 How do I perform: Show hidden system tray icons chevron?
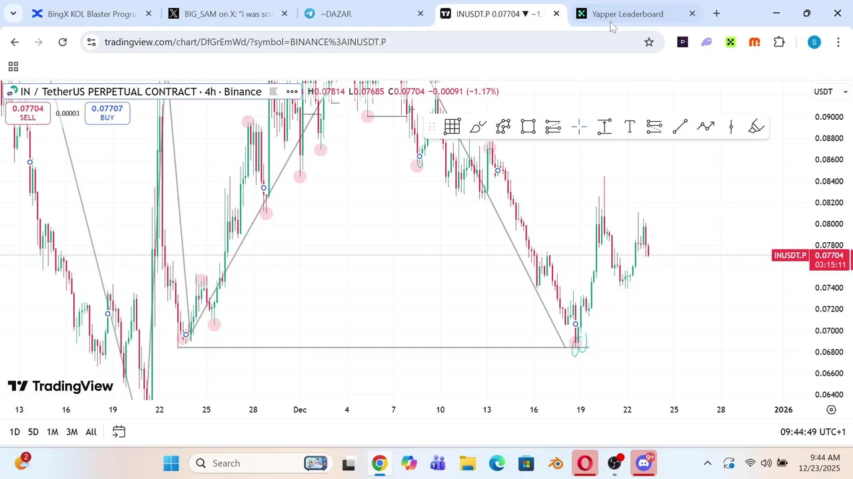pyautogui.click(x=708, y=463)
